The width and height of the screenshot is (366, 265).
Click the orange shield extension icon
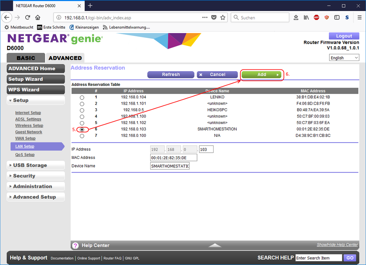click(x=327, y=17)
